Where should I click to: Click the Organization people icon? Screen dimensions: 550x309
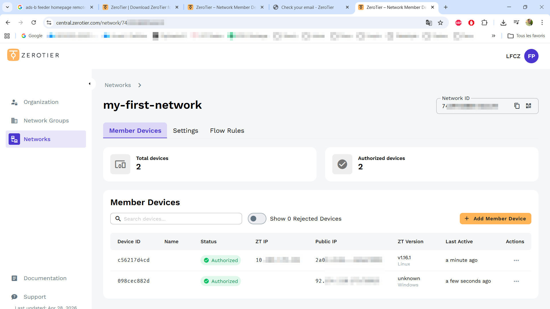[x=14, y=102]
